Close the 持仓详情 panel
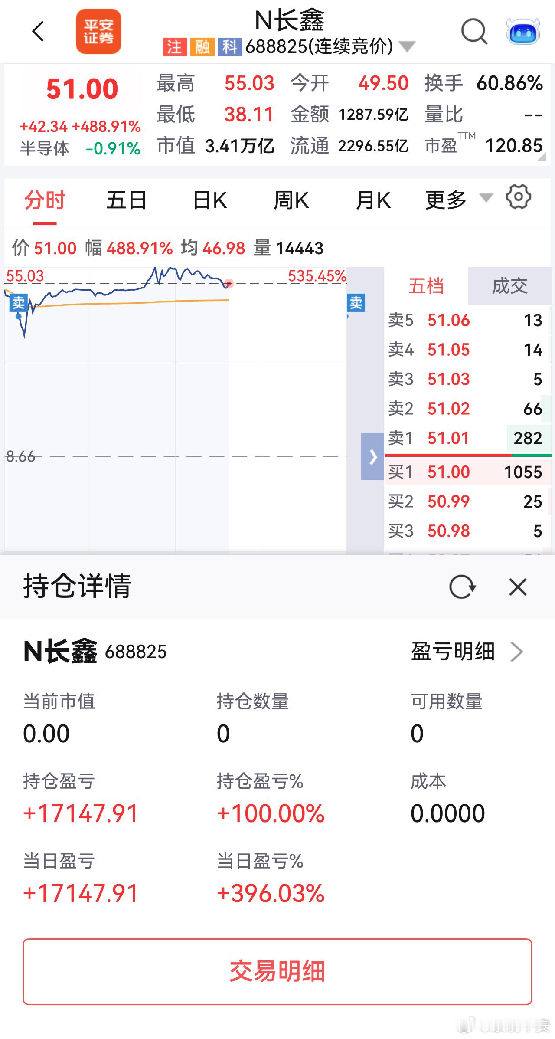Viewport: 555px width, 1039px height. [518, 587]
